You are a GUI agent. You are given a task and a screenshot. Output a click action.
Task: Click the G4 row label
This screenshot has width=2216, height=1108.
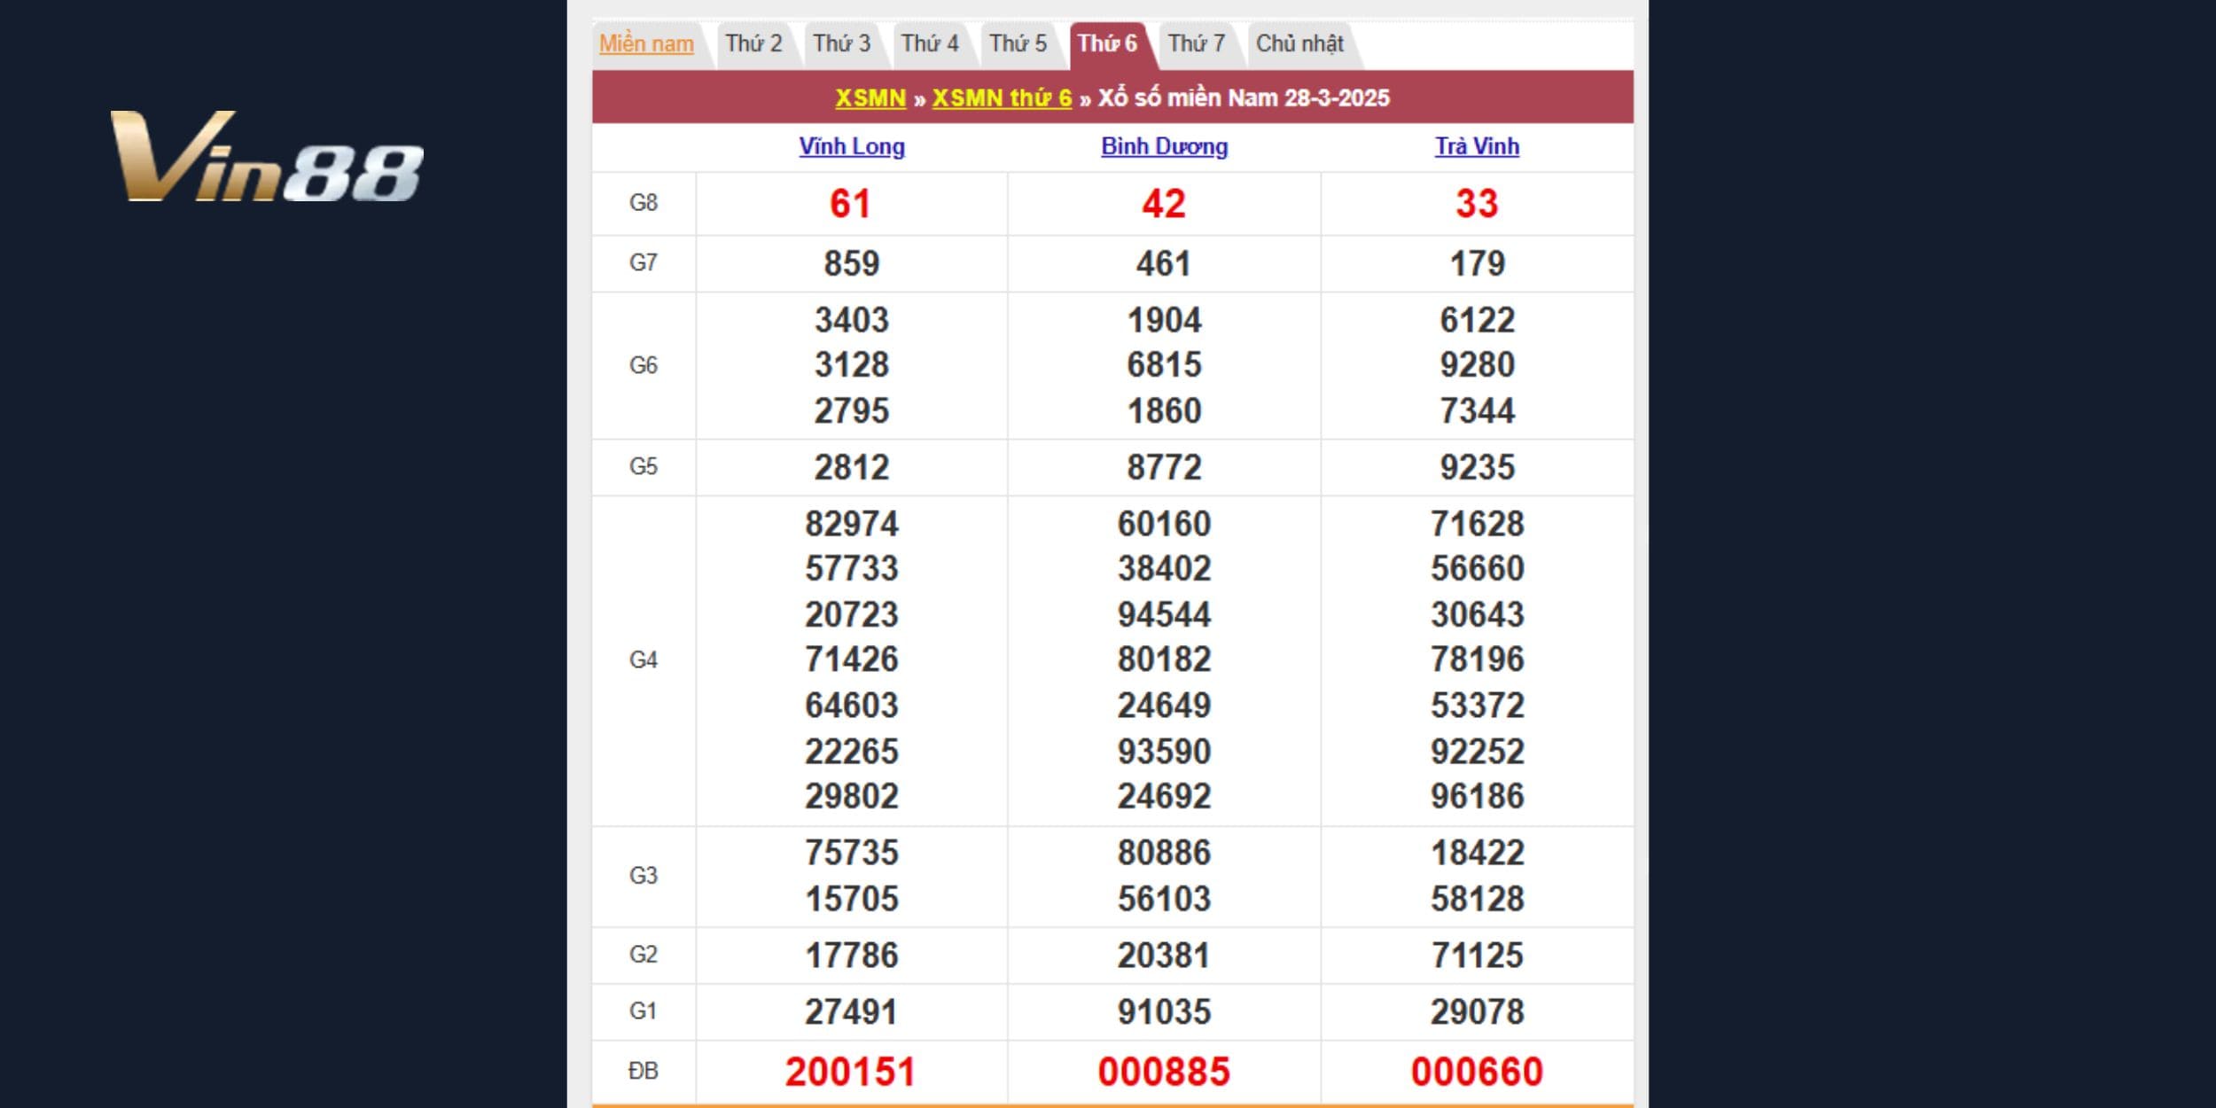644,660
